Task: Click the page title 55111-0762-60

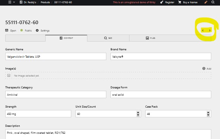Action: click(22, 22)
